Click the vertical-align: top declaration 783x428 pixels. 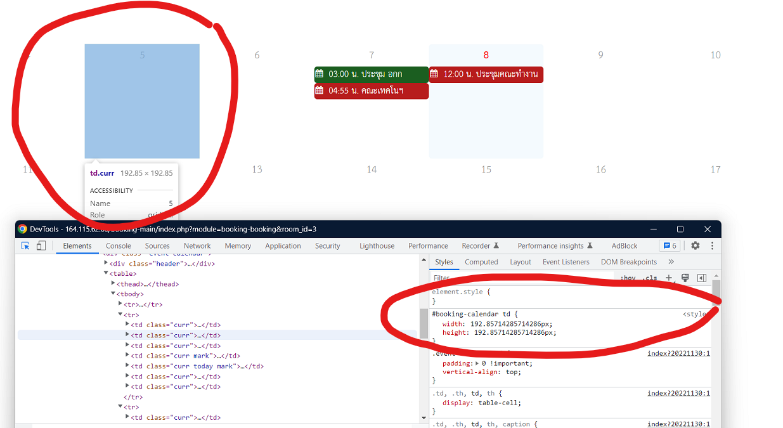click(x=481, y=372)
